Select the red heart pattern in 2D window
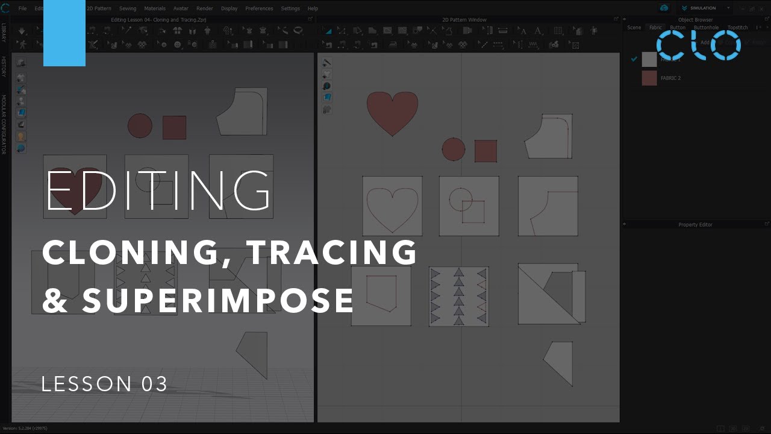 click(x=392, y=112)
